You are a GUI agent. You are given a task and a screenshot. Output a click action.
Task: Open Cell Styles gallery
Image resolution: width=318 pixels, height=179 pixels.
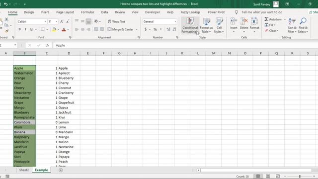[219, 25]
